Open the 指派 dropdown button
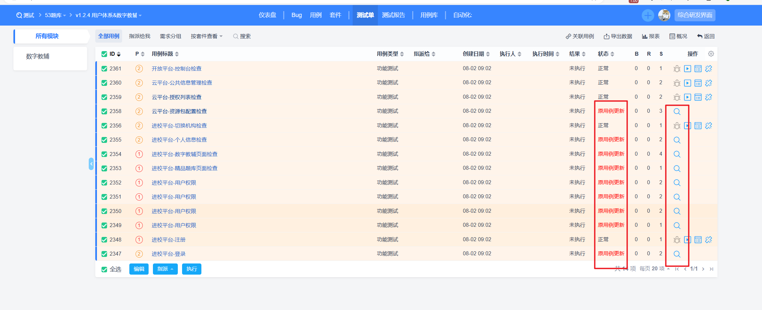This screenshot has height=310, width=762. (165, 269)
